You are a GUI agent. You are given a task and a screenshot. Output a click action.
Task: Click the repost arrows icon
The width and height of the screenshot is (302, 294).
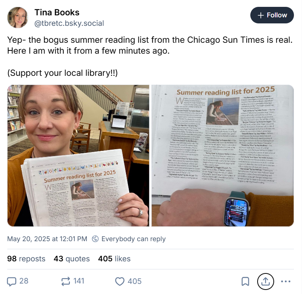pos(66,281)
